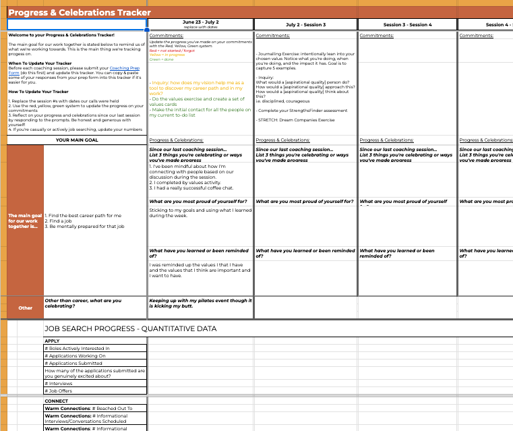Click 'Progress & Celebrations:' heading in July 2 column
Screen dimensions: 513x431
[282, 140]
